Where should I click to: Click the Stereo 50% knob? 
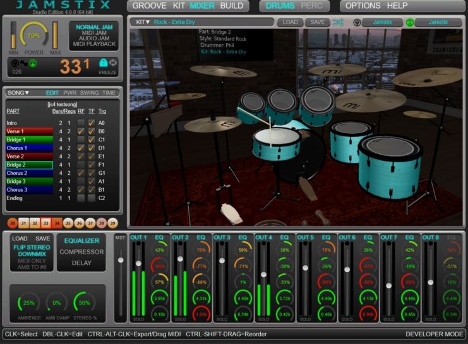coord(85,303)
